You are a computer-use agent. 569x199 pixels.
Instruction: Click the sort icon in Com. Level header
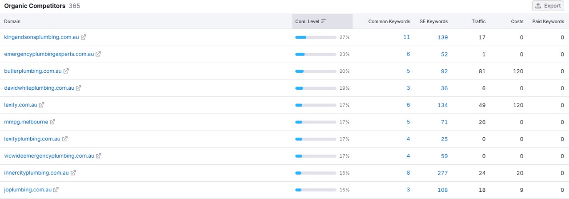(324, 21)
